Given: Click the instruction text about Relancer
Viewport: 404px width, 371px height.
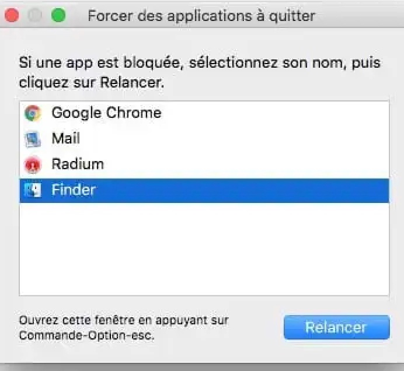Looking at the screenshot, I should click(x=198, y=72).
